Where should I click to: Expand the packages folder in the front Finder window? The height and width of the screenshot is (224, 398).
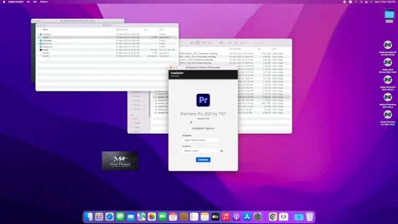pyautogui.click(x=39, y=40)
